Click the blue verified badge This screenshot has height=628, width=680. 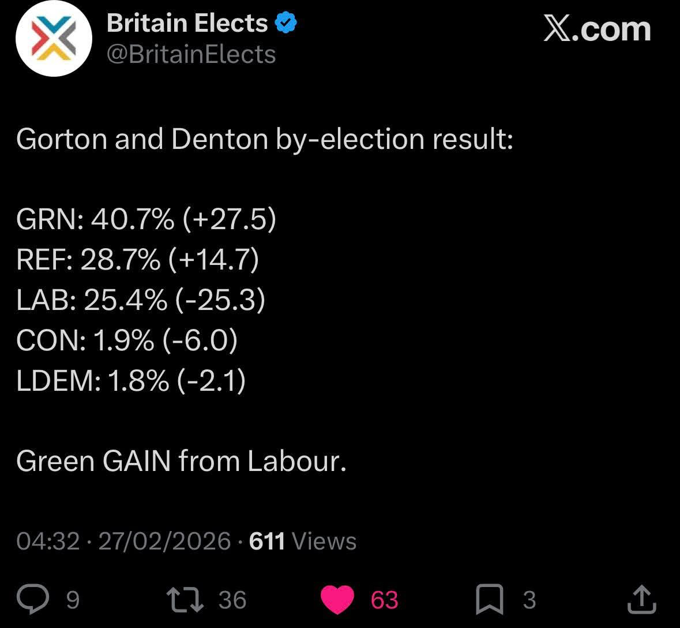coord(285,23)
